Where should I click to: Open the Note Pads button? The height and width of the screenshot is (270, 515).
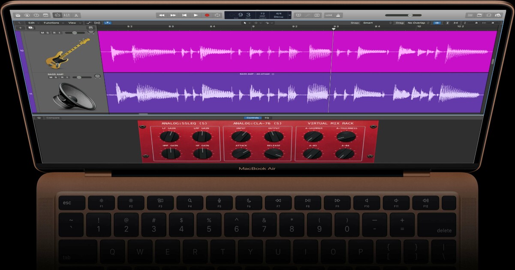click(x=479, y=15)
